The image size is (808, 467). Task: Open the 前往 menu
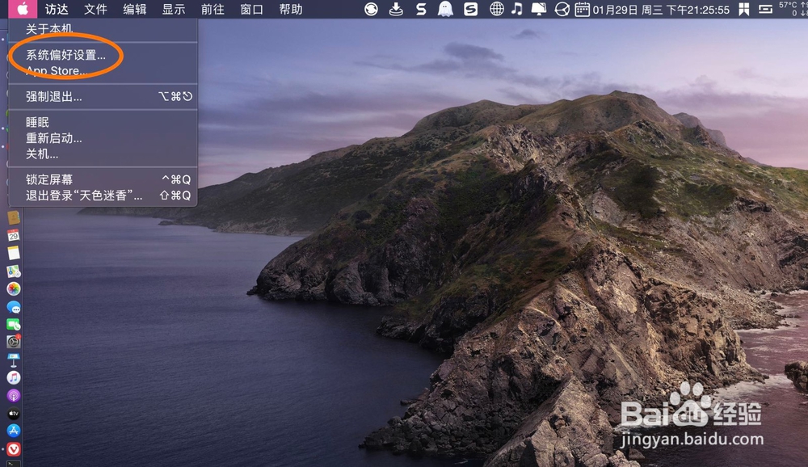coord(213,9)
